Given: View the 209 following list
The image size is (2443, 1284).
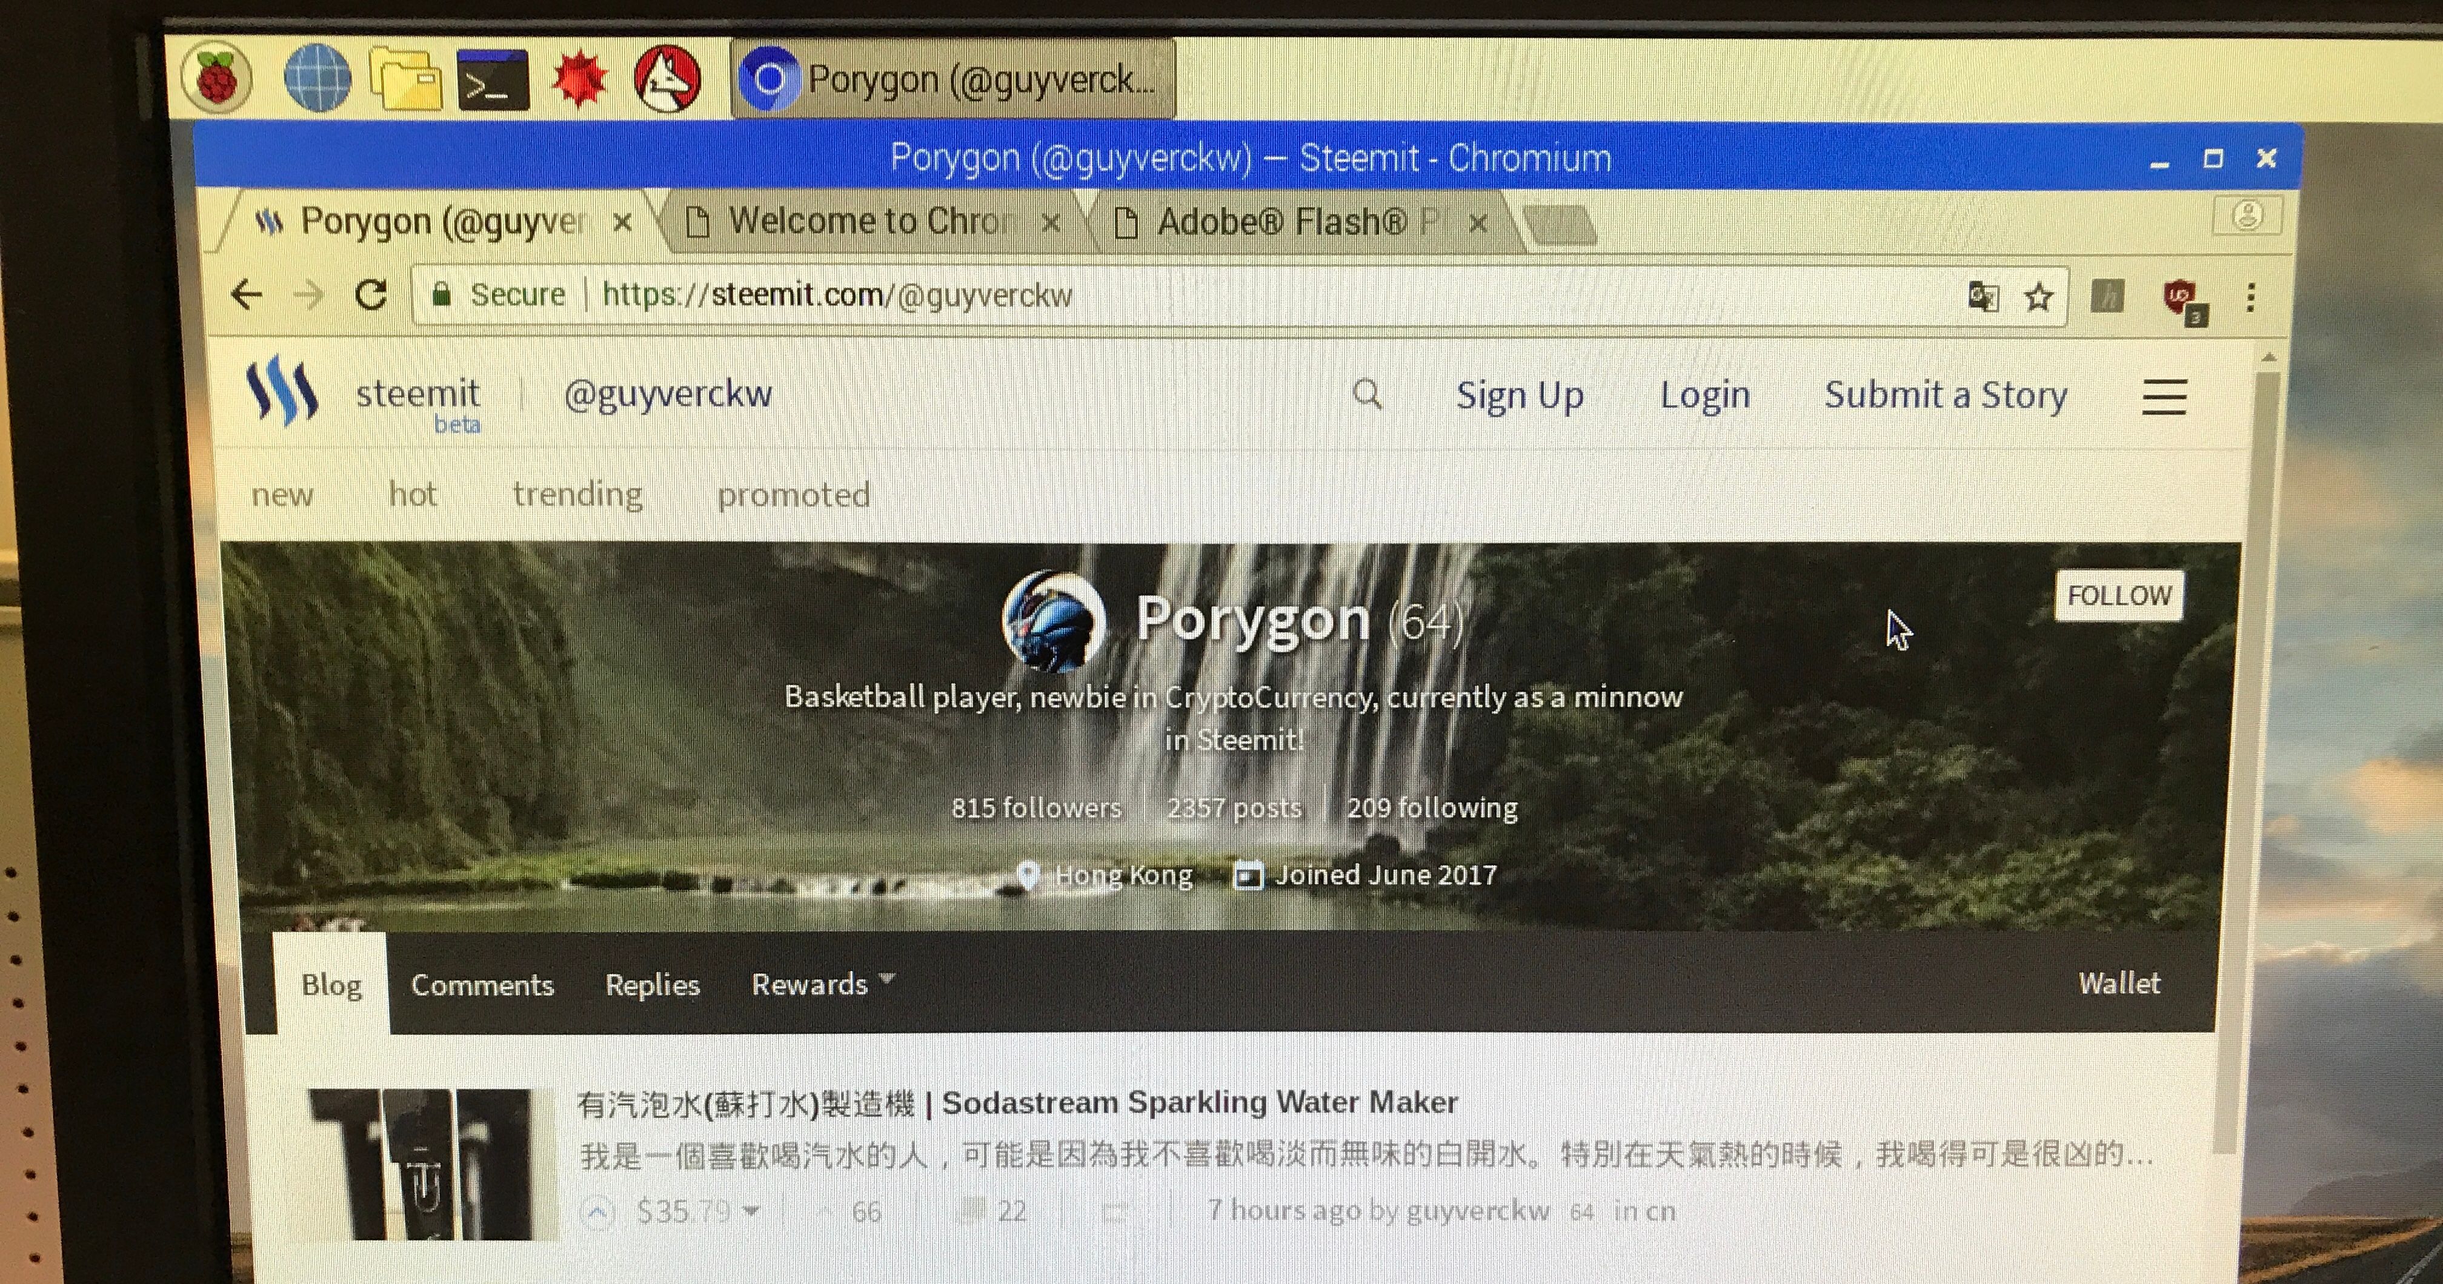Looking at the screenshot, I should [1432, 808].
